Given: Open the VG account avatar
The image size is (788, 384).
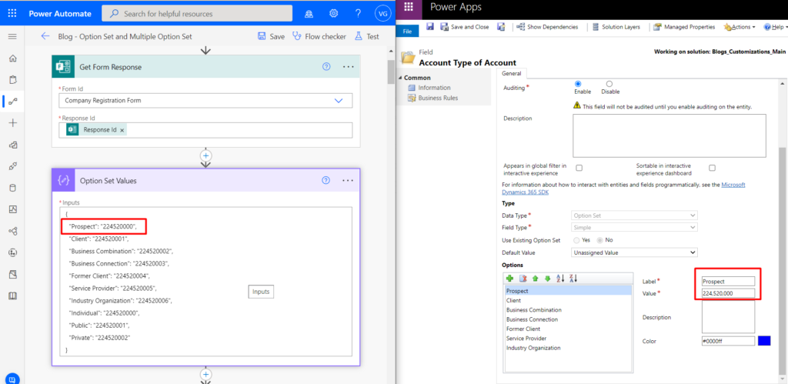Looking at the screenshot, I should pyautogui.click(x=383, y=14).
